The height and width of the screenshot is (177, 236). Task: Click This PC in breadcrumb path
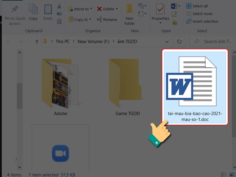[63, 42]
